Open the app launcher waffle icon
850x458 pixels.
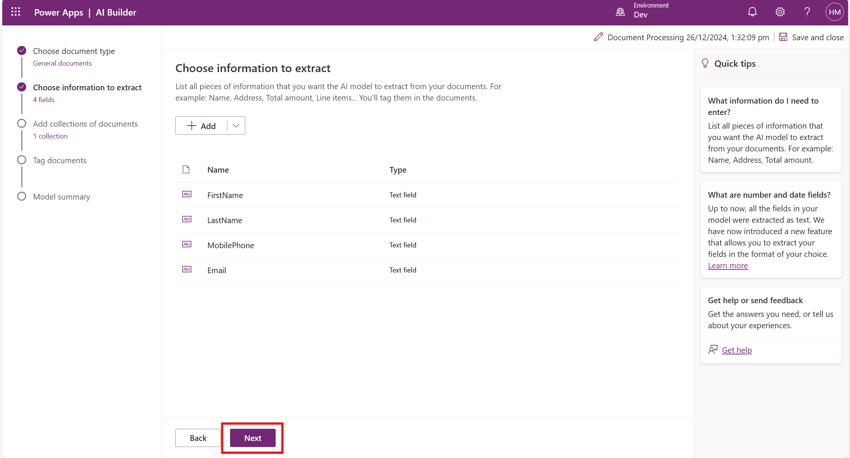pyautogui.click(x=16, y=12)
